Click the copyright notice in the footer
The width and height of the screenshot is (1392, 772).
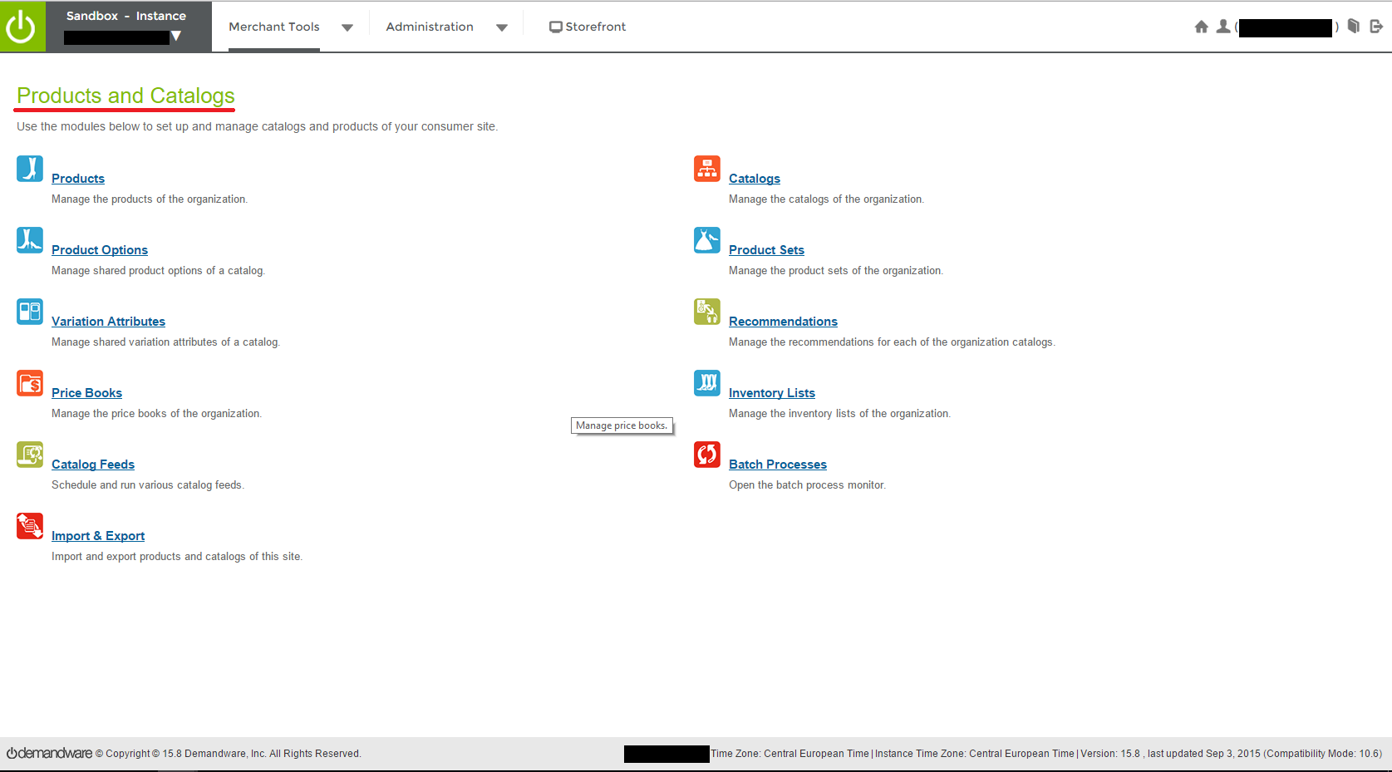[229, 754]
